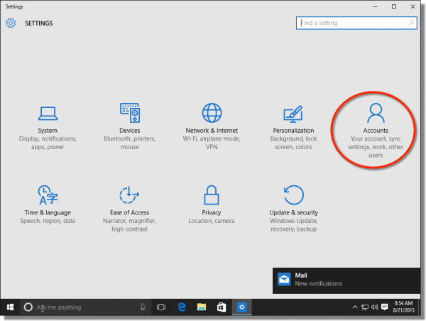Open Task View from the taskbar
The width and height of the screenshot is (426, 321).
tap(161, 307)
